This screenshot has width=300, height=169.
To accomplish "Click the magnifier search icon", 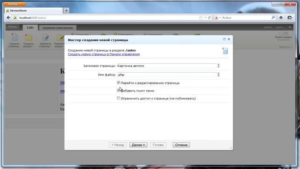I will [273, 18].
